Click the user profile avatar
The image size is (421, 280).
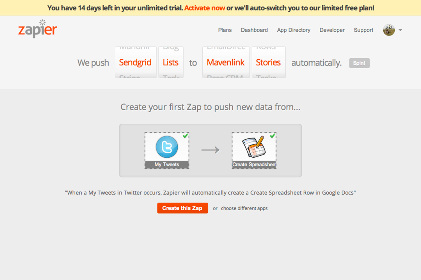(x=389, y=30)
